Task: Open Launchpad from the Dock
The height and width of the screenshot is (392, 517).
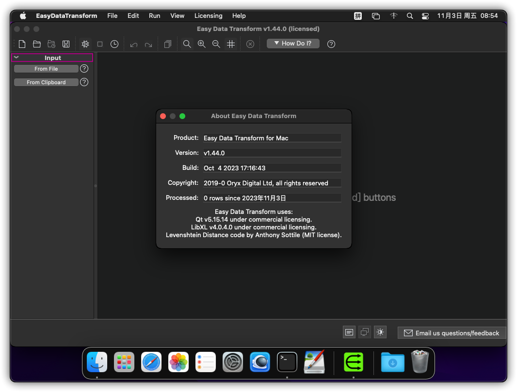Action: pos(124,362)
